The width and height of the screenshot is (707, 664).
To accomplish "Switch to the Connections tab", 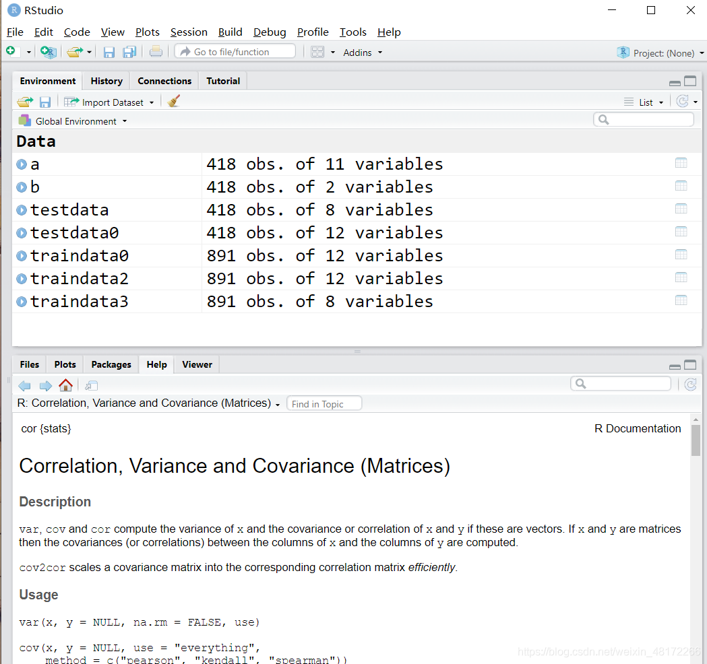I will 164,81.
